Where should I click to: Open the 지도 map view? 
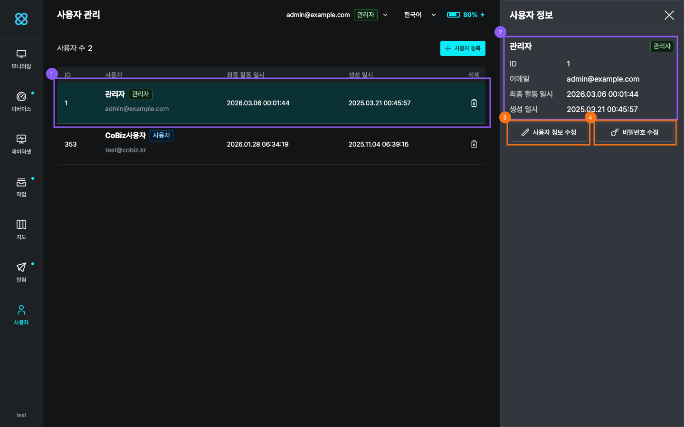tap(21, 230)
